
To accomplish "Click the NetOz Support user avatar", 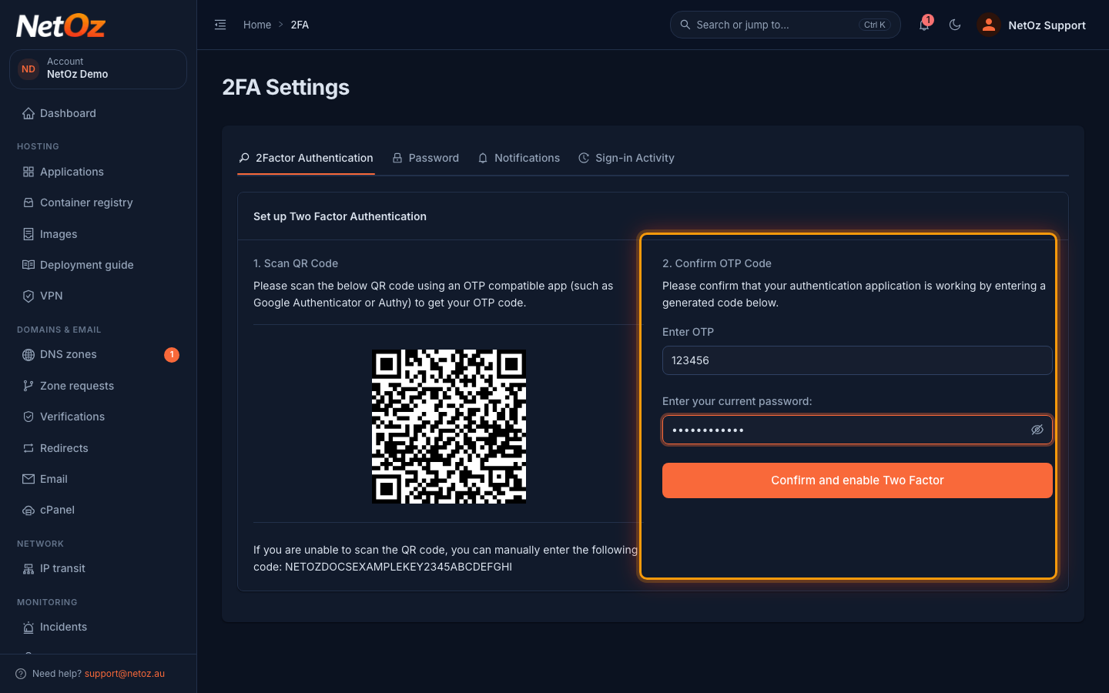I will [988, 25].
